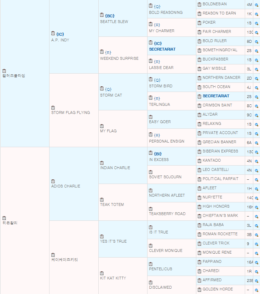Open clipboard icon beside POKER
Screen dimensions: 260x294
(x=200, y=23)
